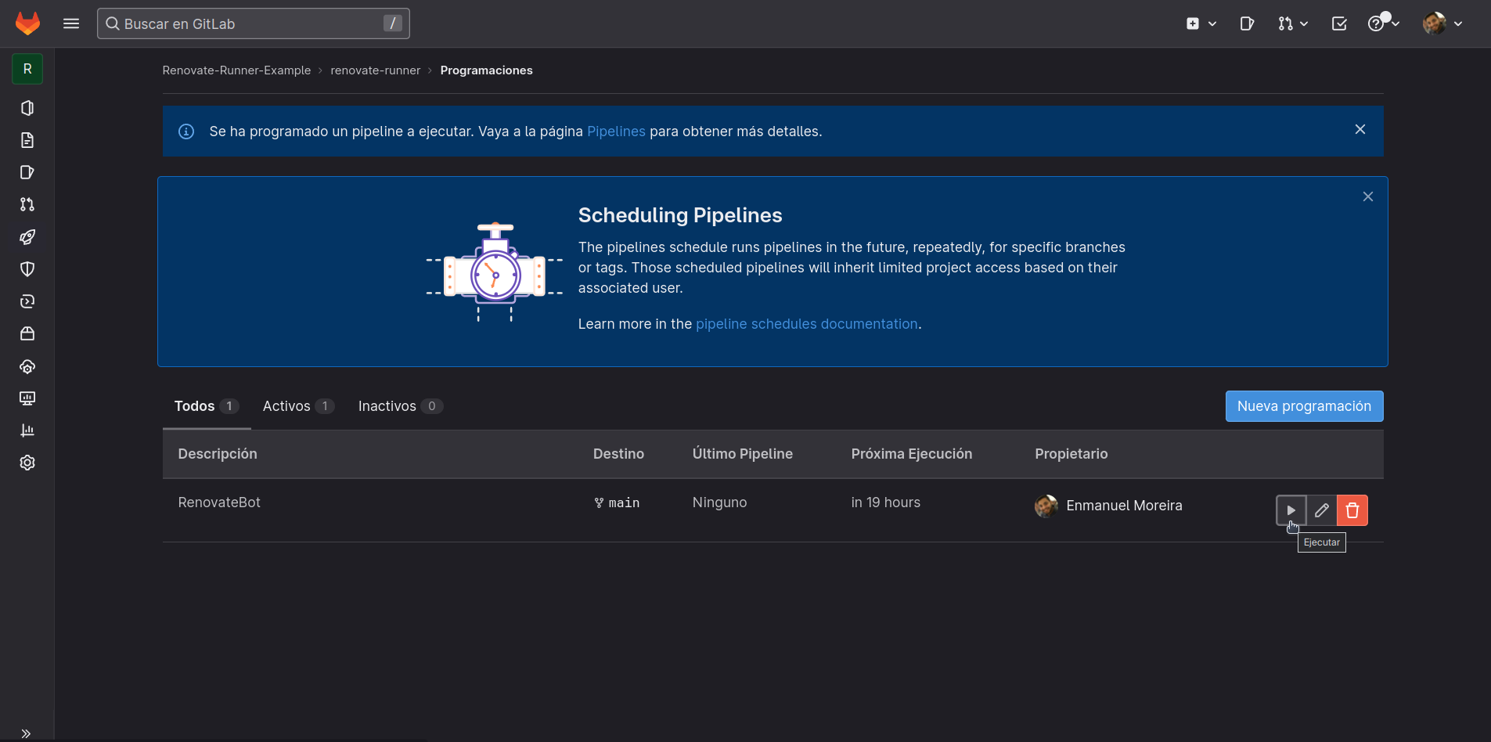Click the Próxima Ejecución column header
The width and height of the screenshot is (1491, 742).
(912, 454)
